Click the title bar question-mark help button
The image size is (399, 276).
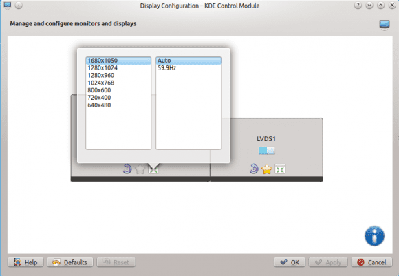point(358,6)
